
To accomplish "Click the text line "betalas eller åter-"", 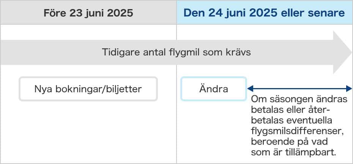I will point(292,110).
